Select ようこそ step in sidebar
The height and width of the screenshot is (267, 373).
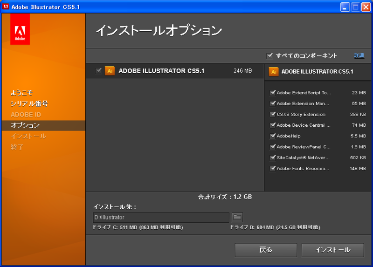[21, 93]
